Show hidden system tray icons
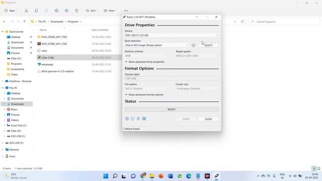322x181 pixels. 258,176
